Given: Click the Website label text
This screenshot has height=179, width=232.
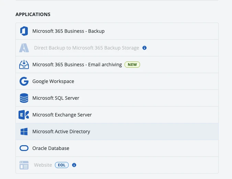Looking at the screenshot, I should (43, 165).
